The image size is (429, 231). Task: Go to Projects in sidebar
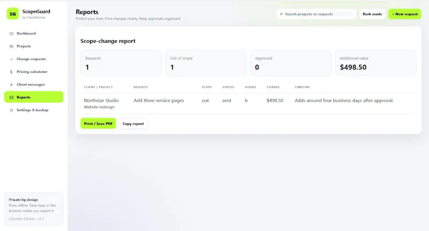coord(34,47)
